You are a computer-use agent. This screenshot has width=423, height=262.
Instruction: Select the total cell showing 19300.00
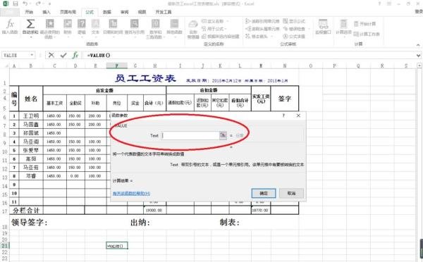154,211
